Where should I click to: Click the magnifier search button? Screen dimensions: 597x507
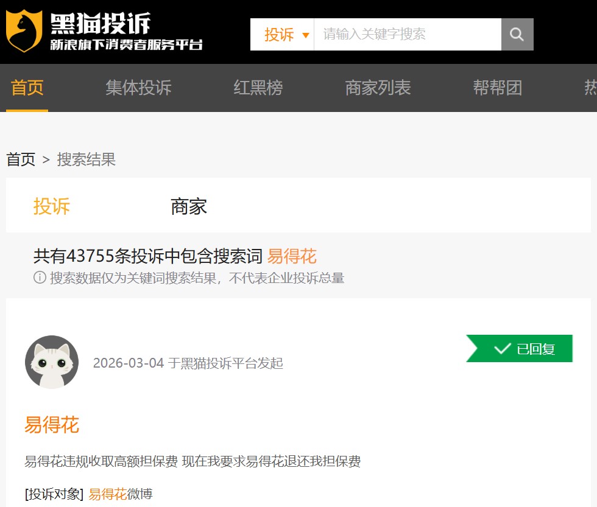(517, 34)
